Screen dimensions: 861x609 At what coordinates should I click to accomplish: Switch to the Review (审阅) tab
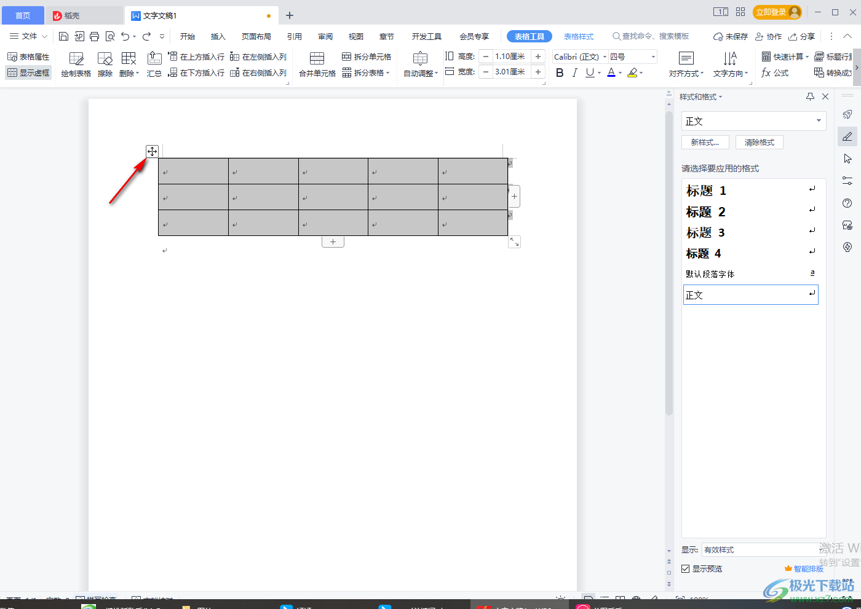[x=326, y=36]
